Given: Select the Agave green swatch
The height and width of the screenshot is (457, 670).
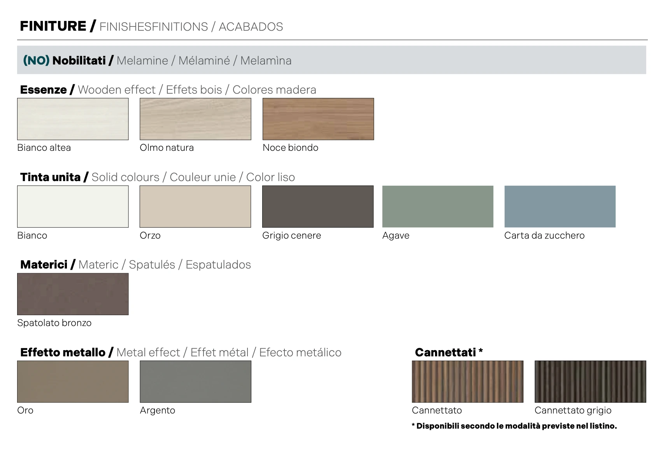Looking at the screenshot, I should click(x=438, y=206).
